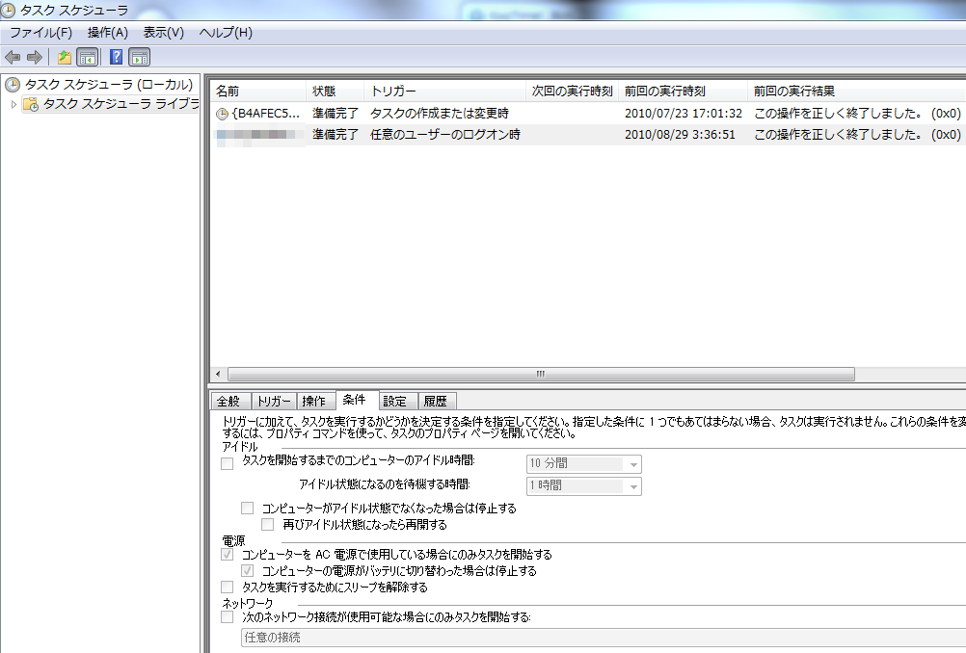This screenshot has height=653, width=966.
Task: Click the Forward arrow toolbar icon
Action: pyautogui.click(x=34, y=57)
